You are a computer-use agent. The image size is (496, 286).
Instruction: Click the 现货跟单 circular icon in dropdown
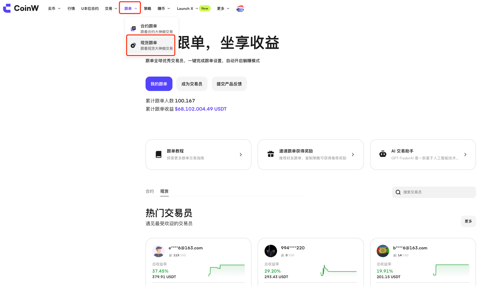point(133,45)
